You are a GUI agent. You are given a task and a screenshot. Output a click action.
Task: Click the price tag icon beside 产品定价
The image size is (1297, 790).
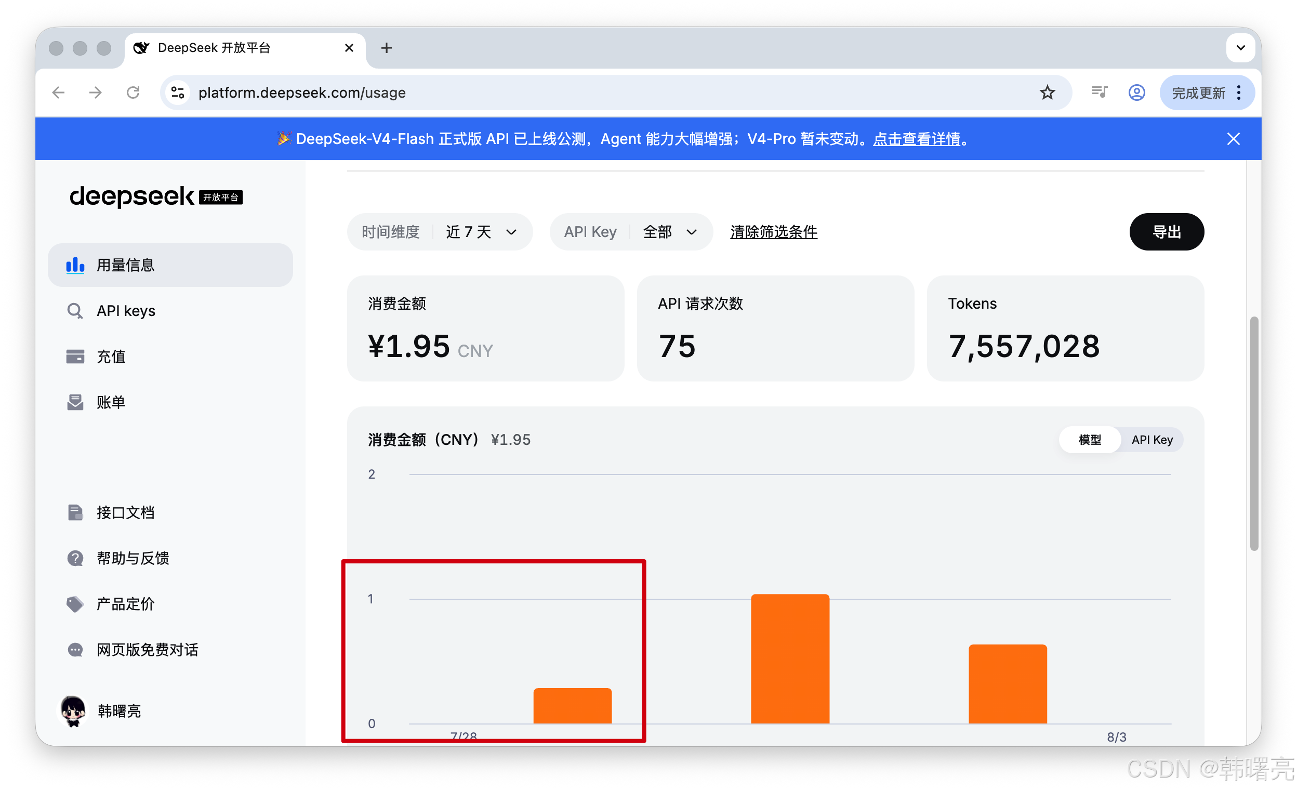tap(75, 604)
